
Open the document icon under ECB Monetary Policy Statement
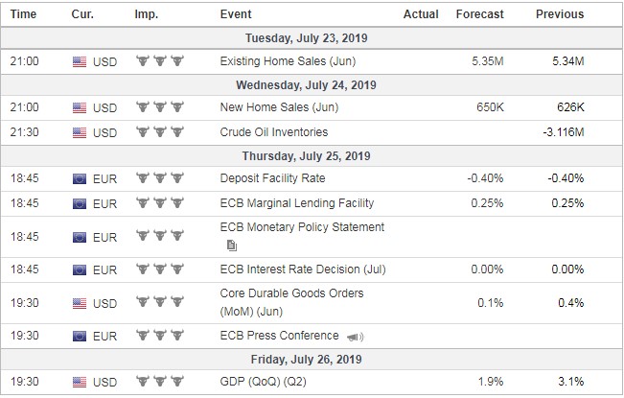click(x=233, y=246)
